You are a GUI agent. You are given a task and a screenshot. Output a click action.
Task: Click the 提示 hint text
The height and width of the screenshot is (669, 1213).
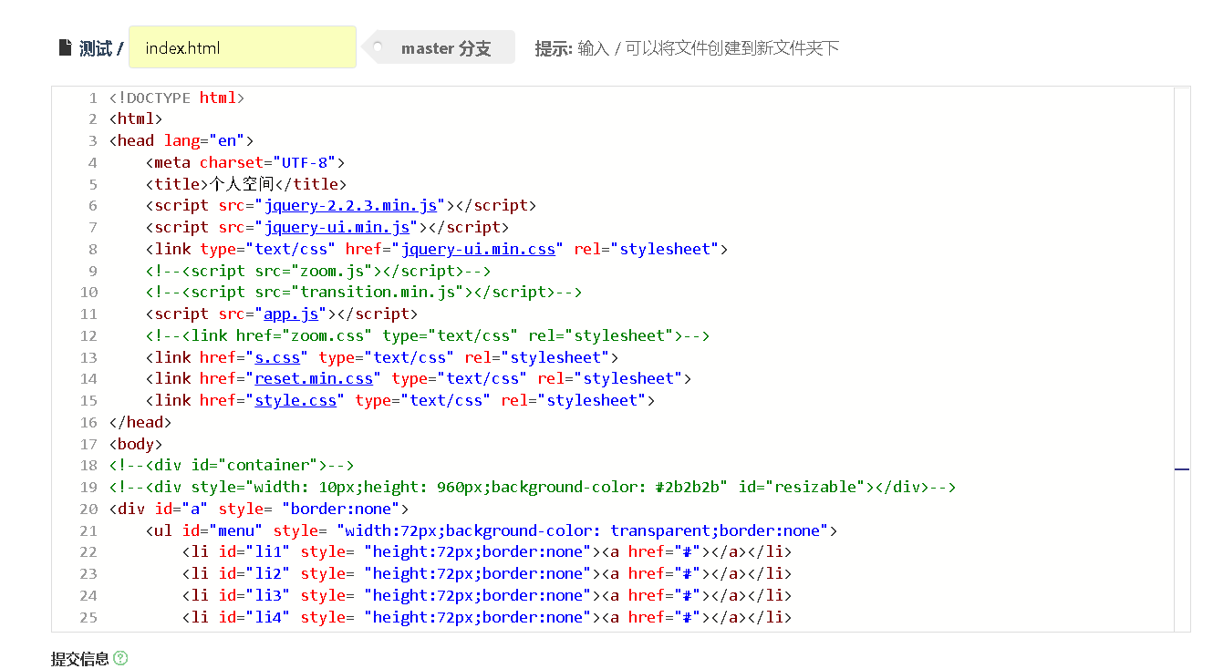pos(687,48)
